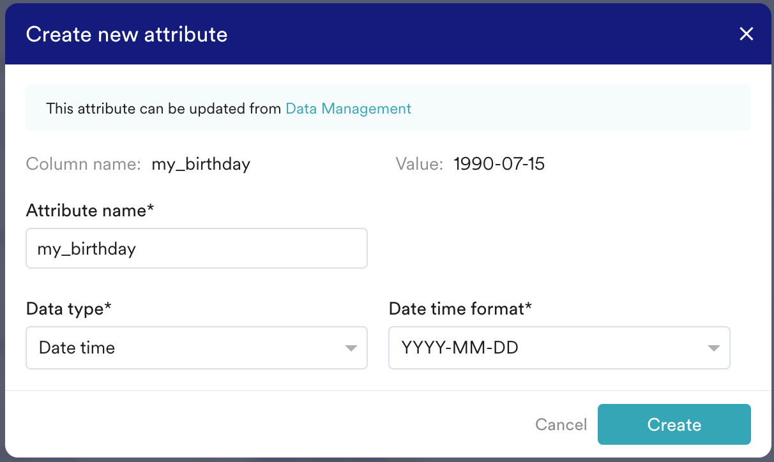
Task: Click the arrow in the Data type dropdown
Action: (351, 348)
